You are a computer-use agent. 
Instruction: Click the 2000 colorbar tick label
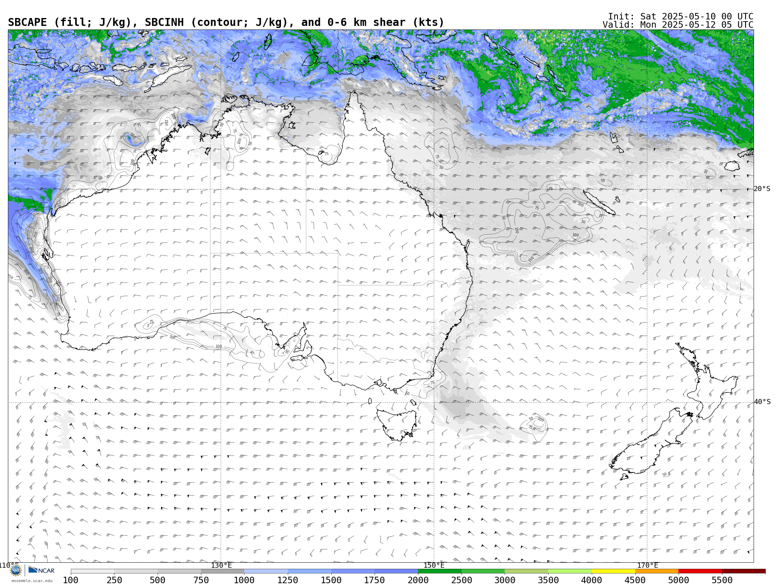point(418,580)
